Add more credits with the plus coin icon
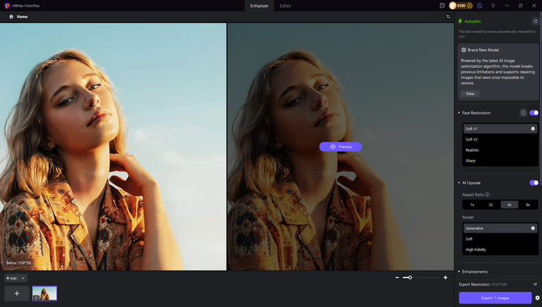 tap(469, 5)
